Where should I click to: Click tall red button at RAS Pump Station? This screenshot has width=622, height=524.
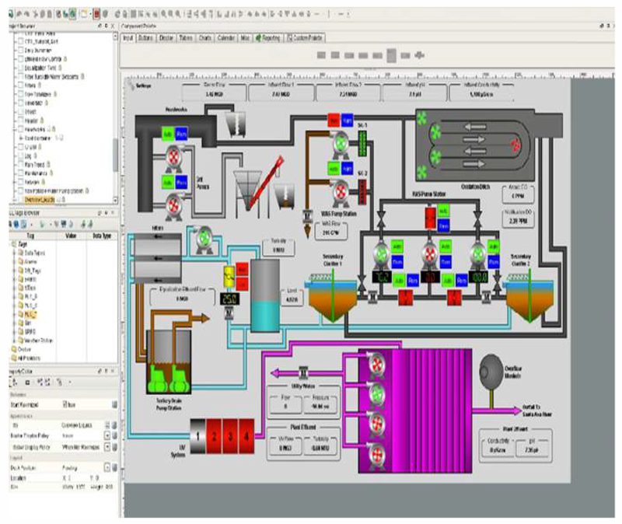pos(431,218)
